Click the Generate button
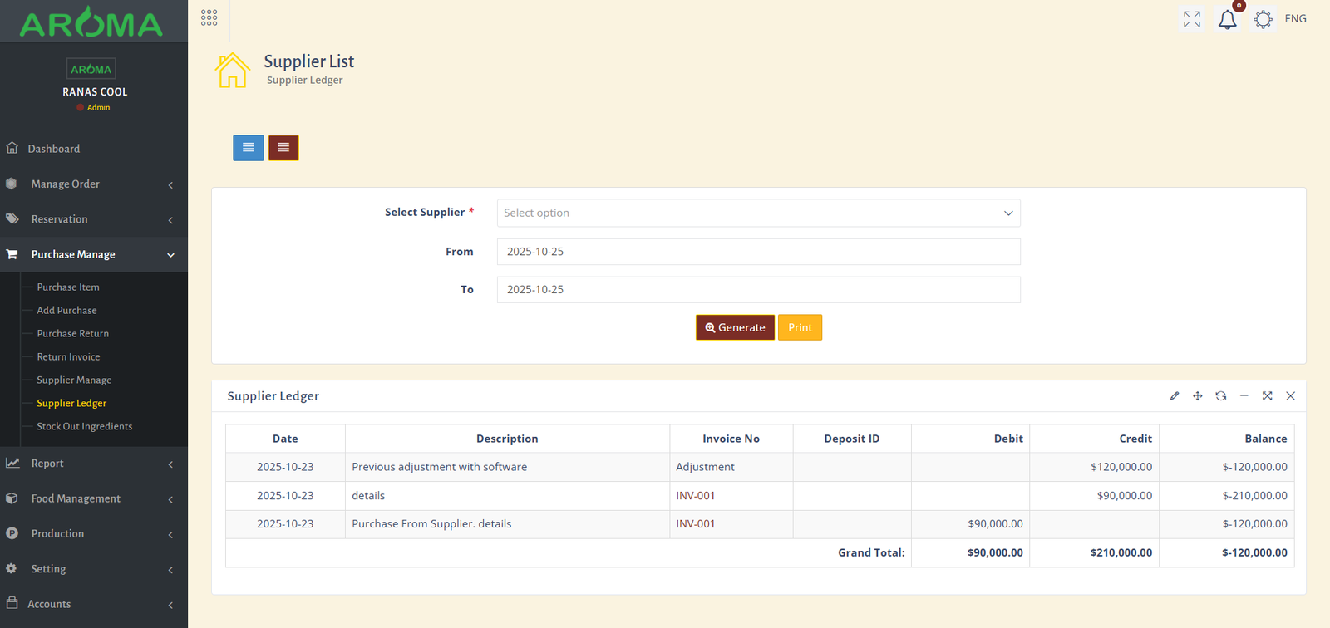The image size is (1330, 628). [x=735, y=327]
